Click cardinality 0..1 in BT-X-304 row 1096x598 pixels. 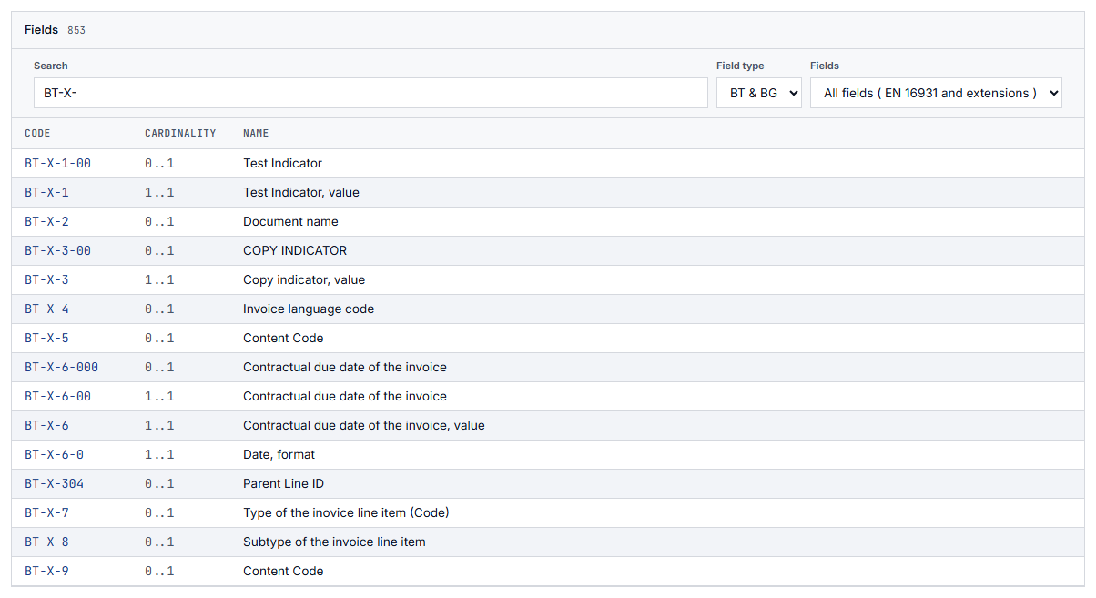[x=159, y=484]
